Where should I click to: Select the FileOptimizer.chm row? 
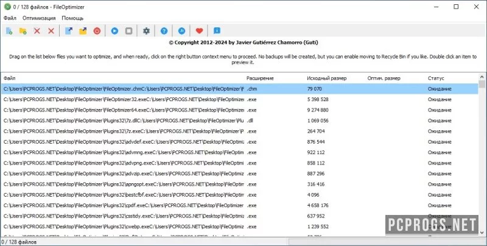239,89
